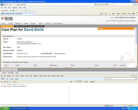
Task: Click the Favorites star button
Action: point(4,10)
